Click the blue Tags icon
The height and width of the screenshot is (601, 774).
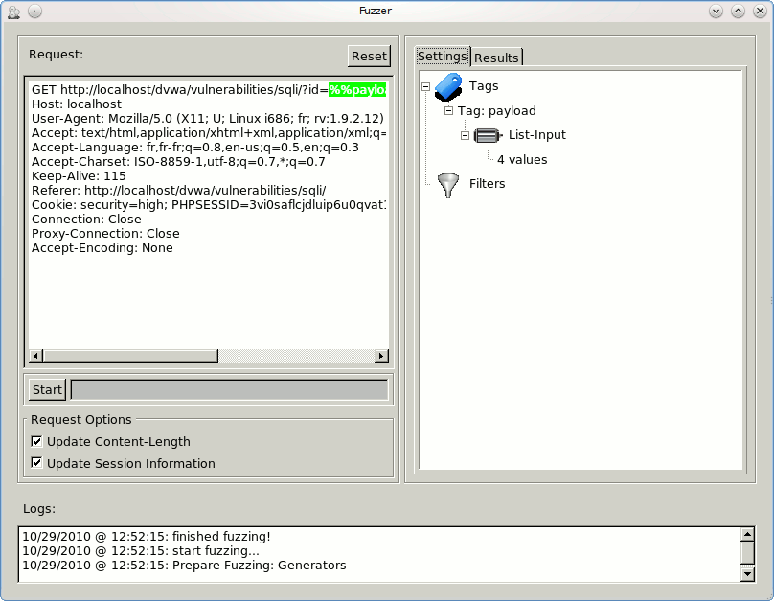click(448, 86)
